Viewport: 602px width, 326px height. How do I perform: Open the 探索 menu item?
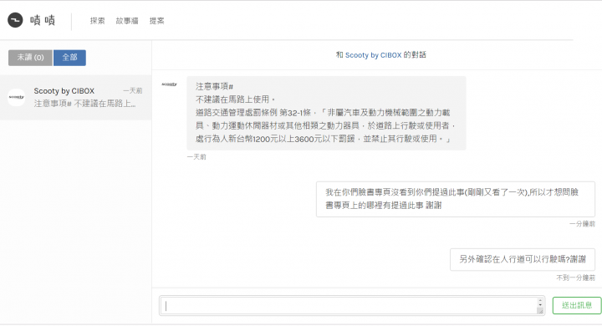(x=97, y=21)
